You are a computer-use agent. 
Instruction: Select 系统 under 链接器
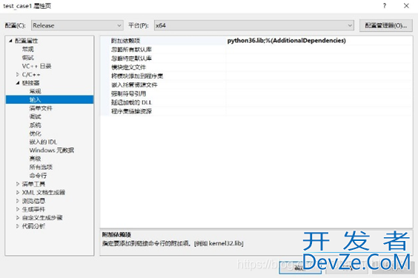pyautogui.click(x=35, y=125)
